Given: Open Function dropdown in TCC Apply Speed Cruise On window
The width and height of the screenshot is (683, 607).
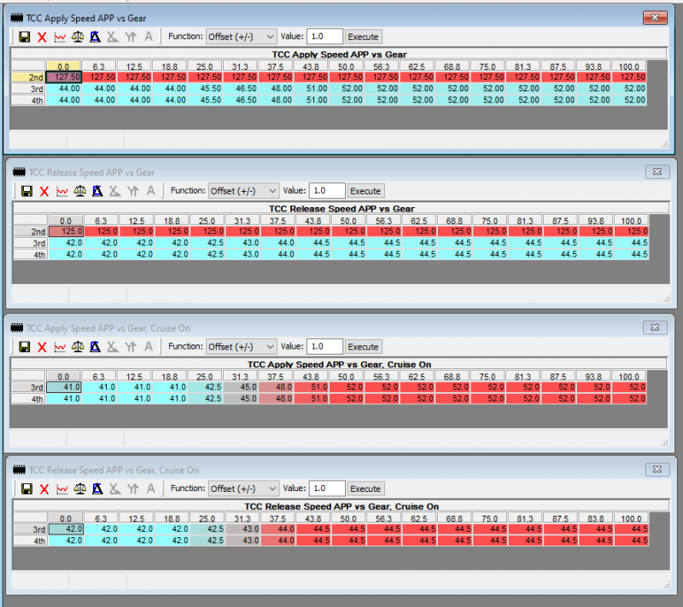Looking at the screenshot, I should [242, 347].
